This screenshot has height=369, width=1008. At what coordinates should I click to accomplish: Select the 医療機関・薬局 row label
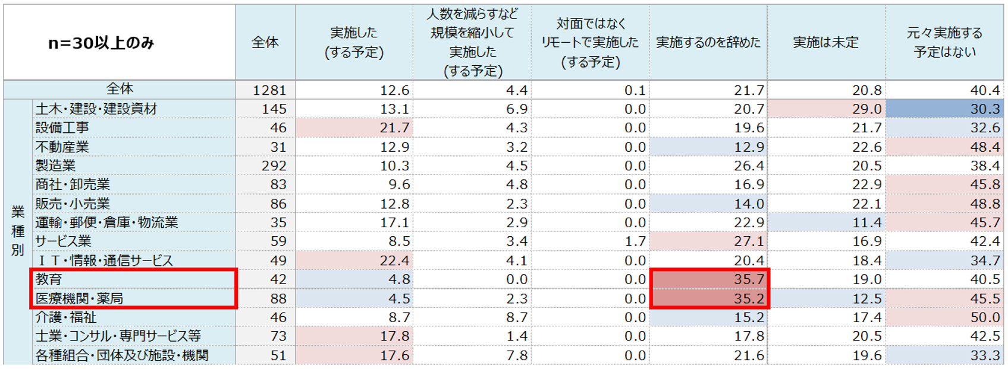[78, 298]
